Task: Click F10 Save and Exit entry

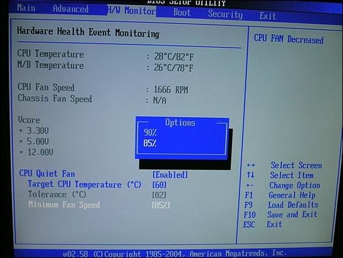Action: point(280,215)
